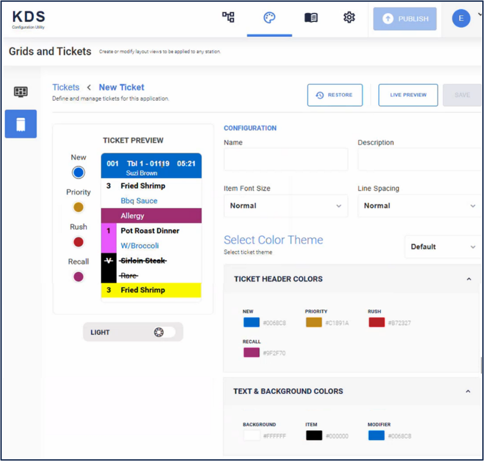
Task: Click the back chevron beside Tickets
Action: tap(89, 88)
